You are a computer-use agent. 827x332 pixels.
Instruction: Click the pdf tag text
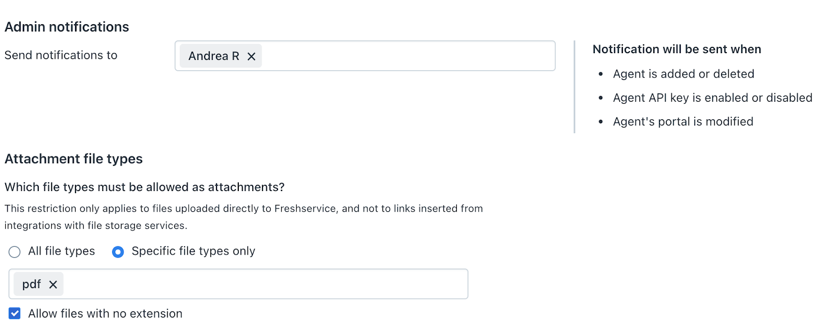[31, 284]
